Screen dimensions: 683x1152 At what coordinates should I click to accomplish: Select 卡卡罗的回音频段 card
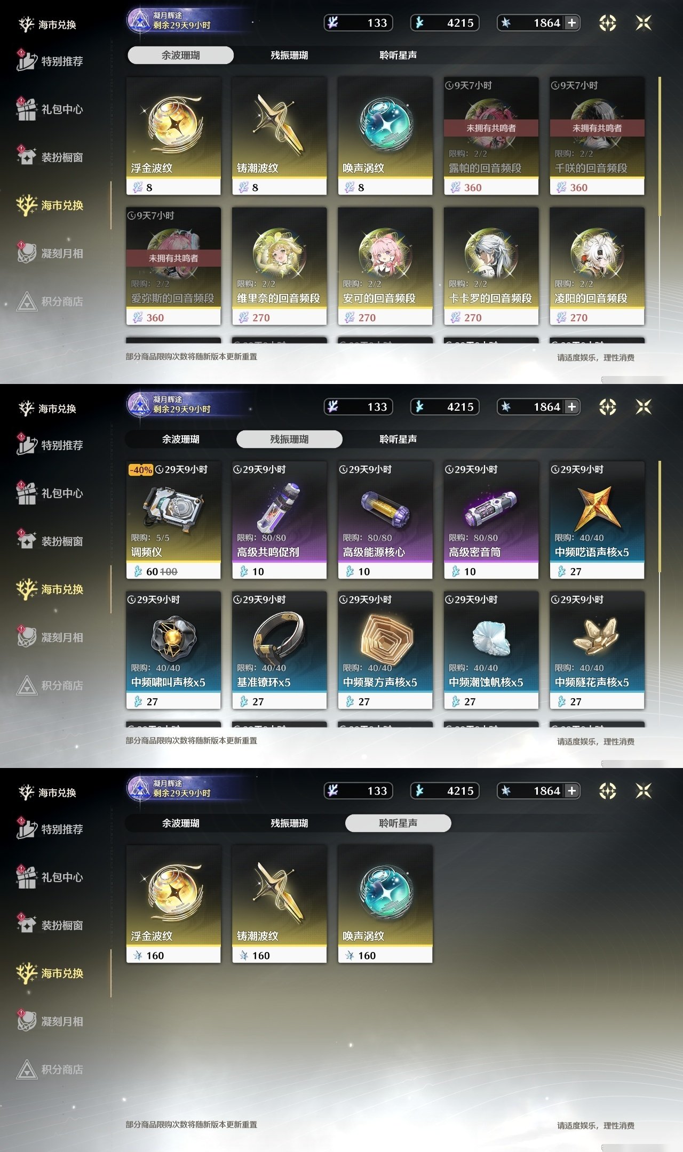pyautogui.click(x=491, y=266)
